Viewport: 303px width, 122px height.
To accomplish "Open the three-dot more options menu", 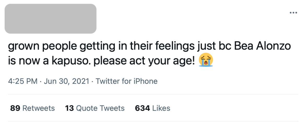I will 293,13.
